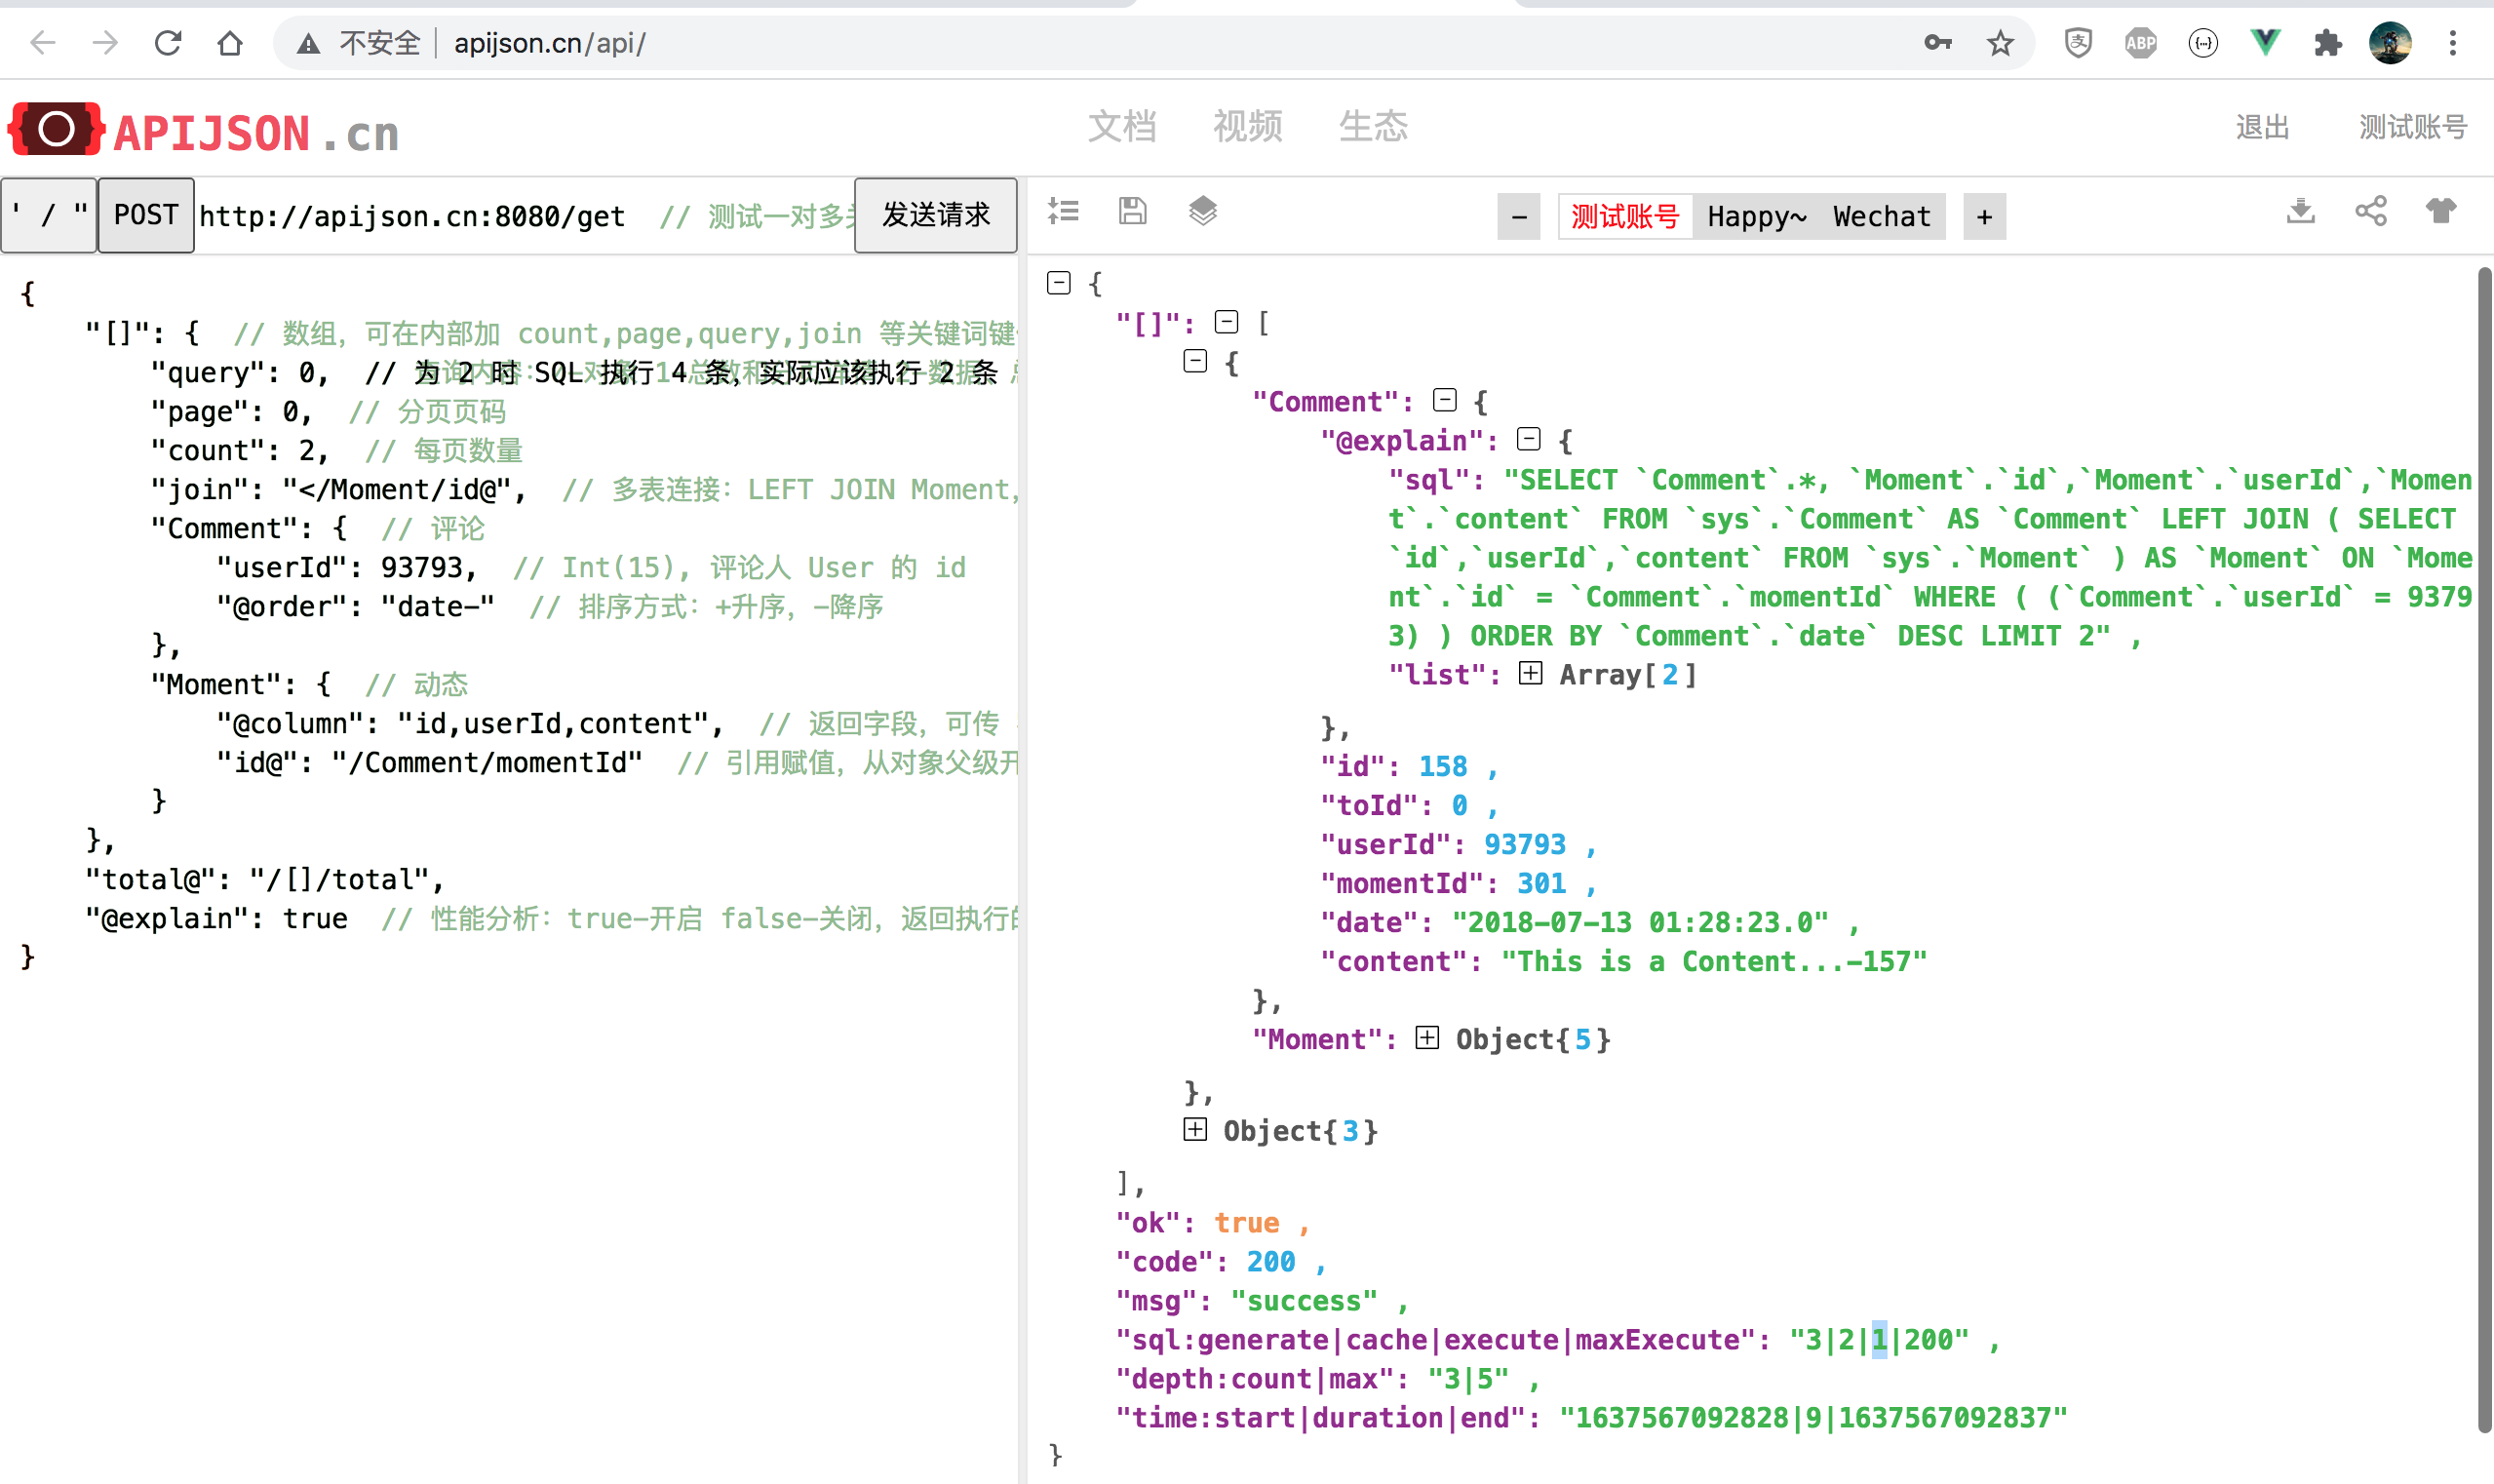Open the browser extensions puzzle icon
The width and height of the screenshot is (2494, 1484).
(x=2327, y=43)
